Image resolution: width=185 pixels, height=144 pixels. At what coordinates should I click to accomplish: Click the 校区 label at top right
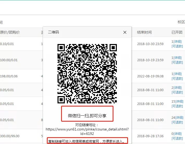(181, 22)
